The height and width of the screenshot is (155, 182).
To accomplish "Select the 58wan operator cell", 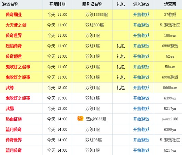I will coord(170,67).
